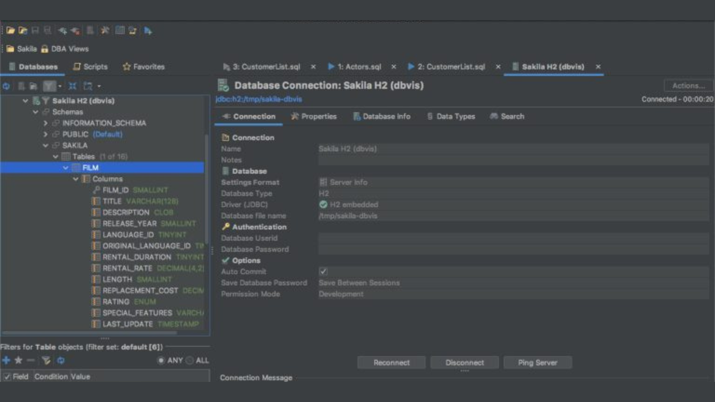Open the filter funnel dropdown arrow in tree toolbar
Screen dimensions: 715x402
[60, 86]
